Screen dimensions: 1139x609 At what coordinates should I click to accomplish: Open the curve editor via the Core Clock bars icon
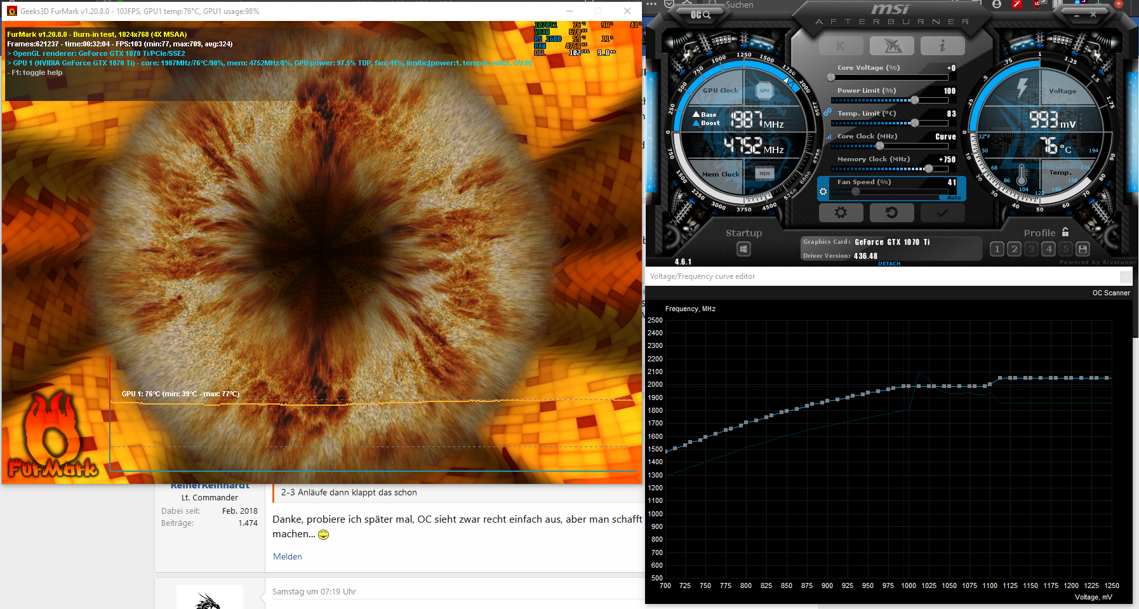pyautogui.click(x=829, y=137)
